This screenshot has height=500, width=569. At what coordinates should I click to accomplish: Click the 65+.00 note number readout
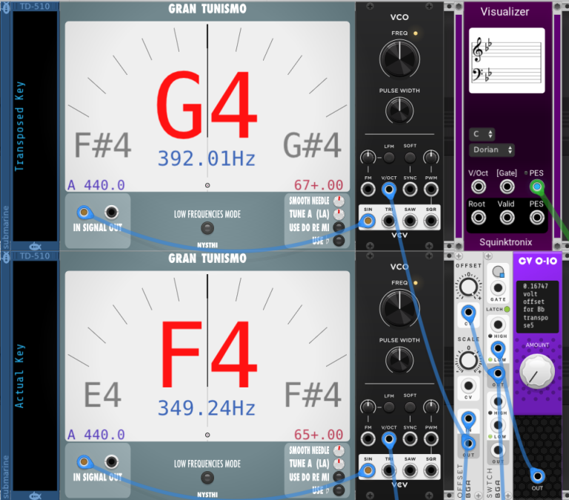pos(319,435)
